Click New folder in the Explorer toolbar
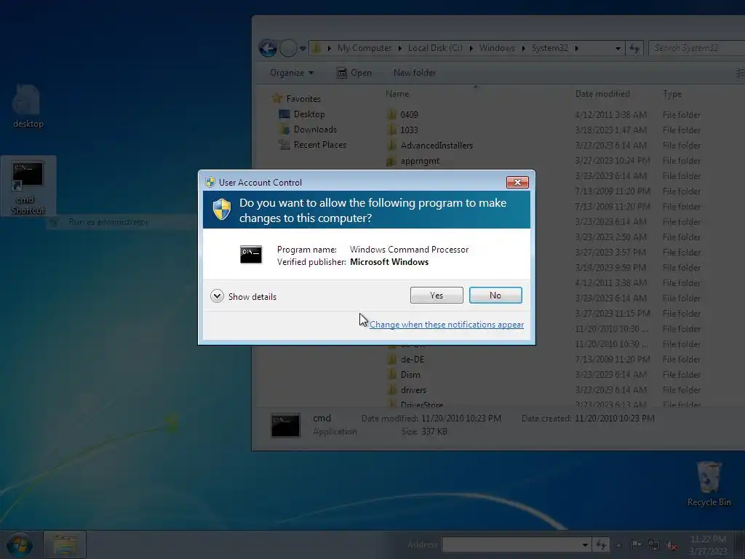Image resolution: width=745 pixels, height=559 pixels. coord(414,73)
